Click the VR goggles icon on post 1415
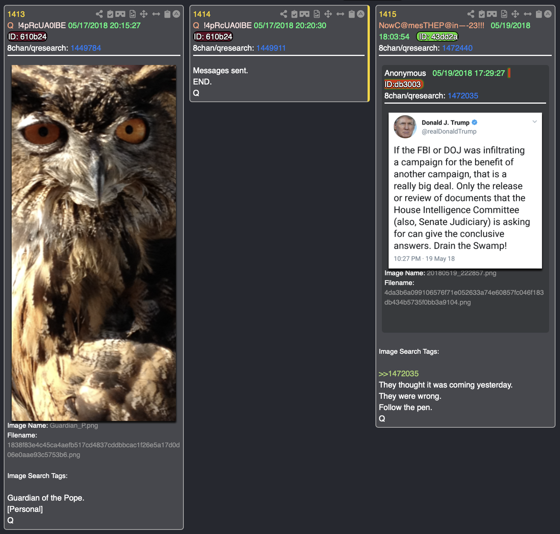Viewport: 560px width, 534px height. pos(492,14)
